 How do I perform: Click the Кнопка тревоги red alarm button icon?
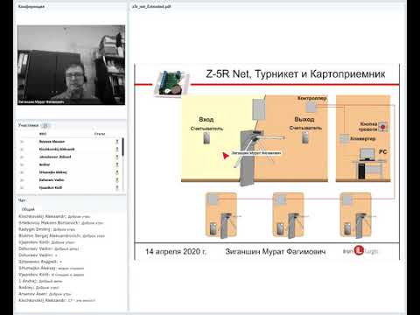(382, 127)
